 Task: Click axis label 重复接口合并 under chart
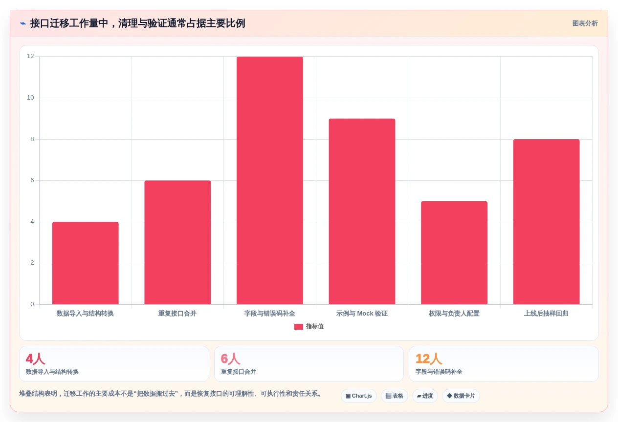(177, 314)
